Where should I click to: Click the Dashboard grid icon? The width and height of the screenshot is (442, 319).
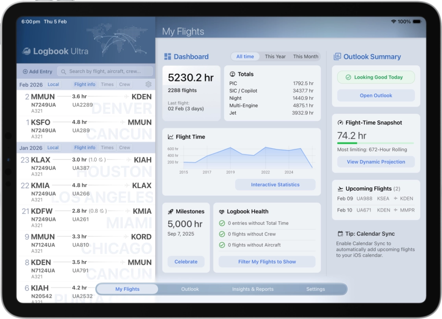[168, 57]
